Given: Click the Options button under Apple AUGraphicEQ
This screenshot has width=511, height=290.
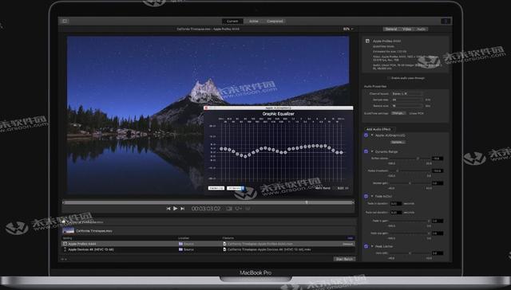Looking at the screenshot, I should [398, 142].
